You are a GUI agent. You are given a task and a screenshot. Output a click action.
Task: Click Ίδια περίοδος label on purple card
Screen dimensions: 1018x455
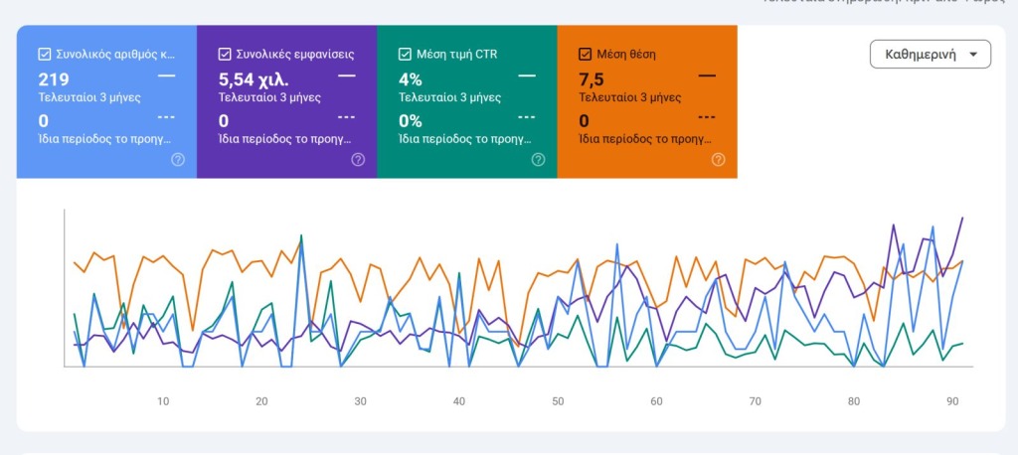(285, 139)
